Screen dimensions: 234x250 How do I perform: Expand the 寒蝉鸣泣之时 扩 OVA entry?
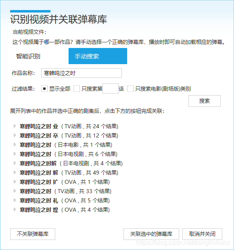point(15,181)
